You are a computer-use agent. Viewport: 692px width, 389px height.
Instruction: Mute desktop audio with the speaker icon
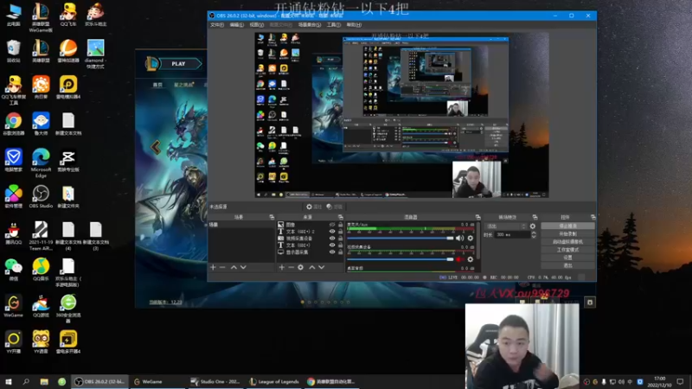pyautogui.click(x=460, y=239)
